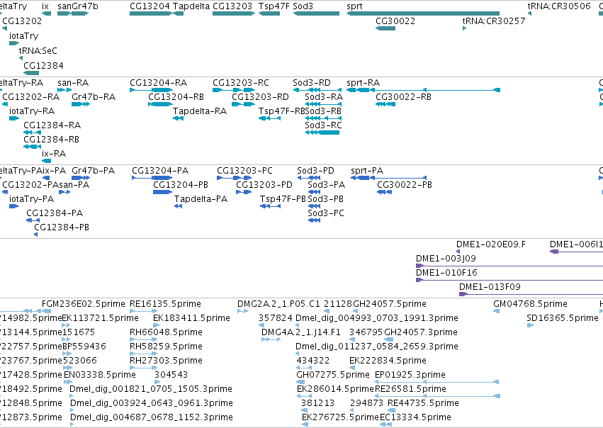Click the GM04768.5prime EST label
Screen dimensions: 603x428
click(530, 304)
